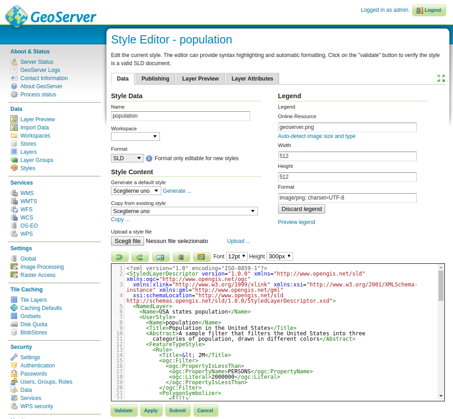Click the Styles palette icon

pyautogui.click(x=14, y=168)
